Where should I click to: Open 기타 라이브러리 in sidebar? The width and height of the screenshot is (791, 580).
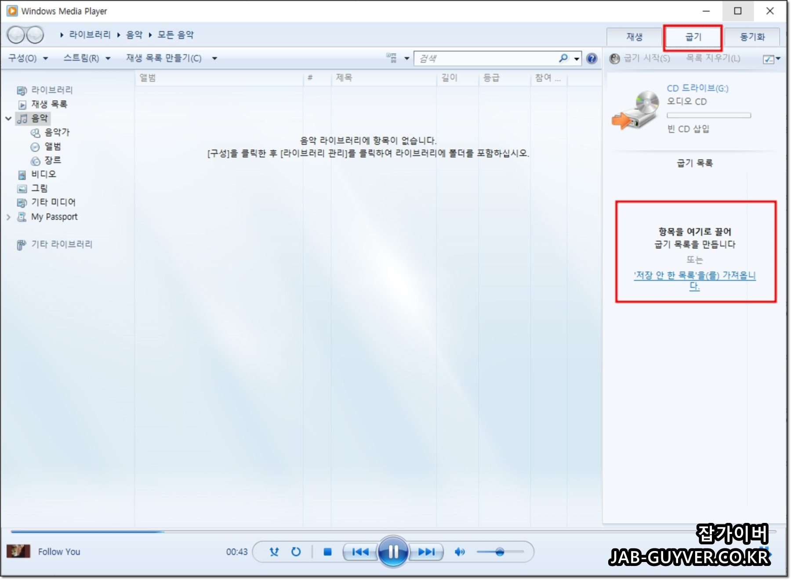click(x=62, y=245)
